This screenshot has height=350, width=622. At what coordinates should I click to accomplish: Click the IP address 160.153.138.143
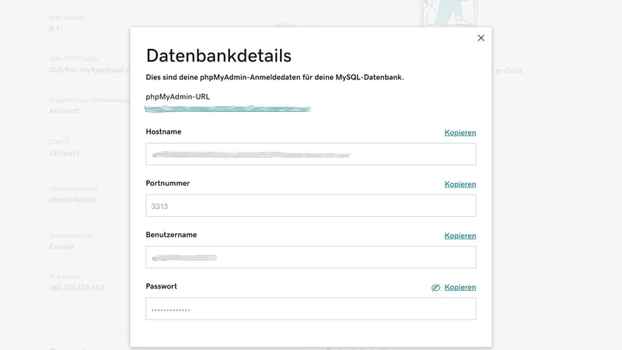tap(76, 288)
